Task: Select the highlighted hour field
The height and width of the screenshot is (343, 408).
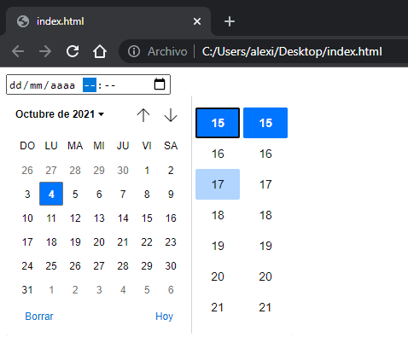Action: pyautogui.click(x=90, y=85)
